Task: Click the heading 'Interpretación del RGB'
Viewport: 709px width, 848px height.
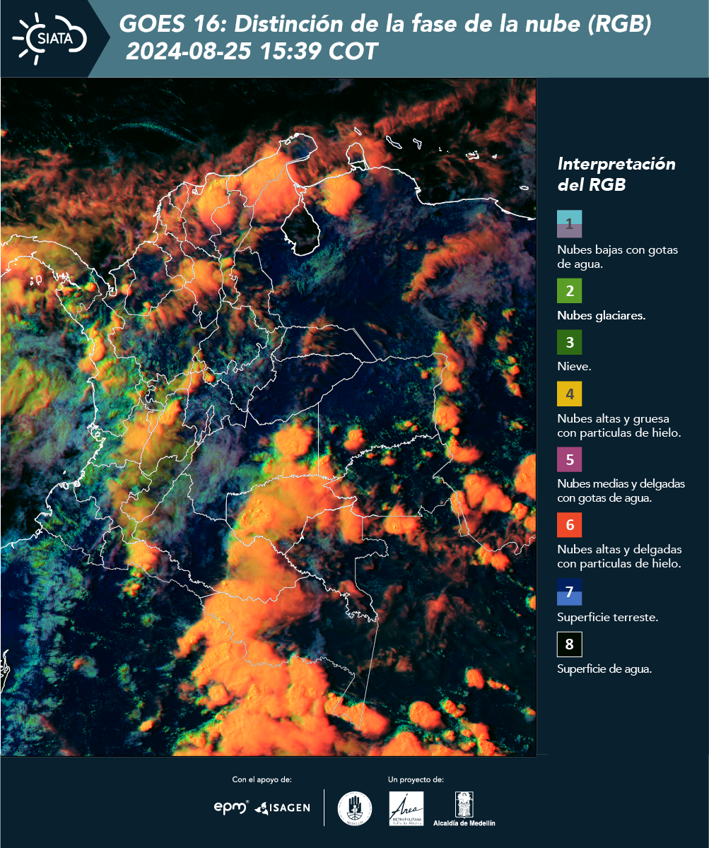Action: tap(616, 175)
